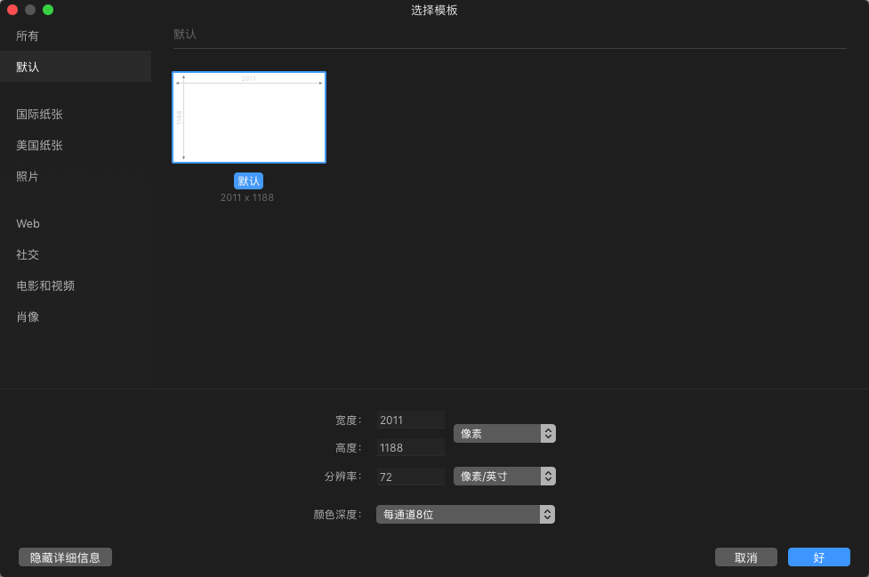Select the 所有 category in sidebar
Viewport: 869px width, 577px height.
click(76, 36)
